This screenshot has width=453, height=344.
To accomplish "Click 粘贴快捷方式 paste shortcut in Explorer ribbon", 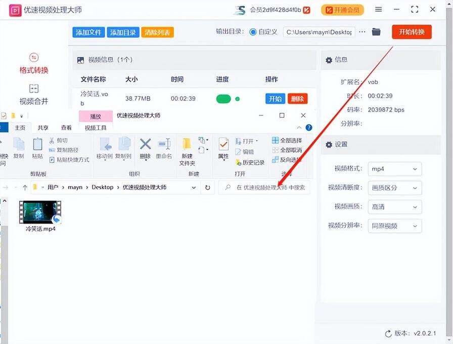I will [69, 159].
